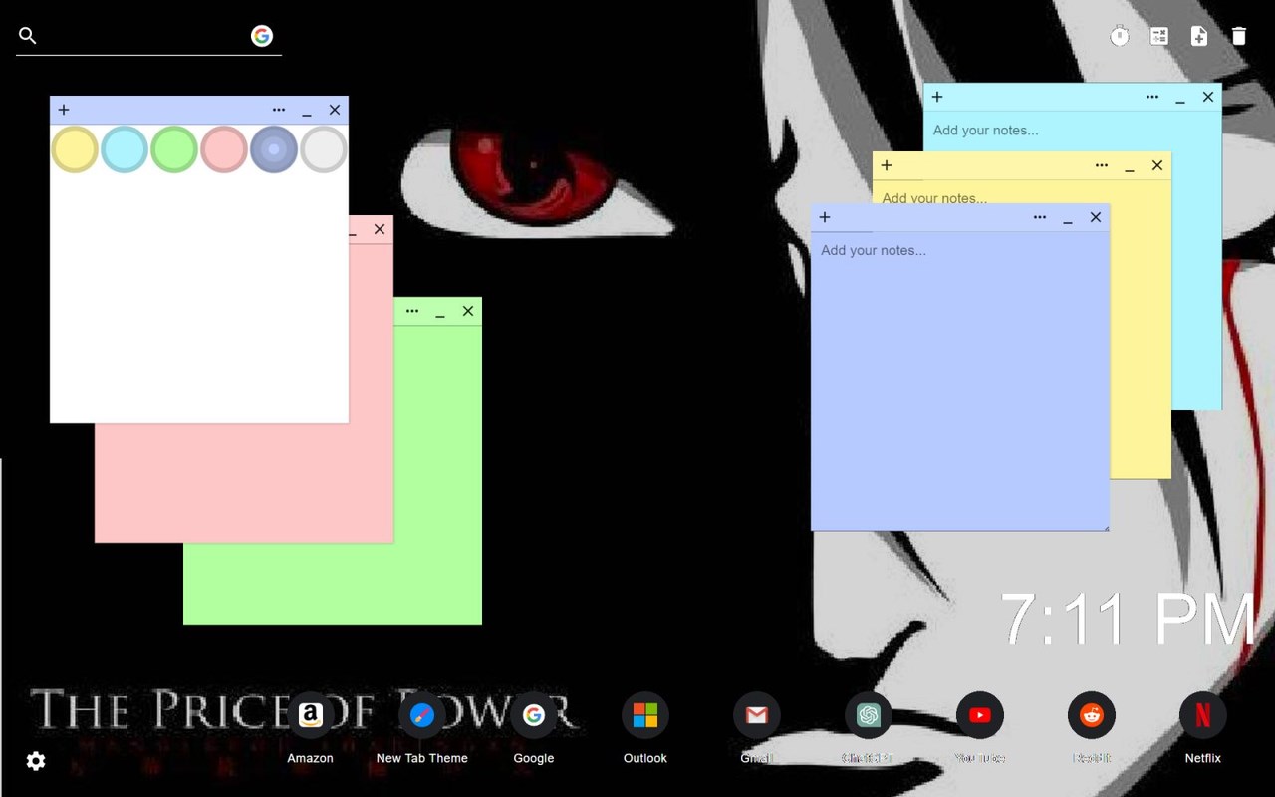Pick the pink color swatch

pos(224,149)
